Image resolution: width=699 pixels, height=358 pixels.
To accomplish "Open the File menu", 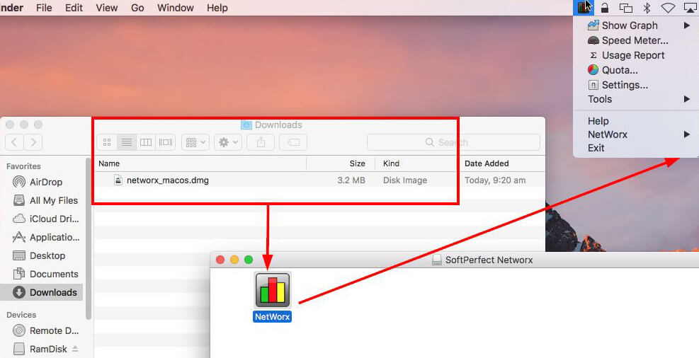I will [44, 8].
